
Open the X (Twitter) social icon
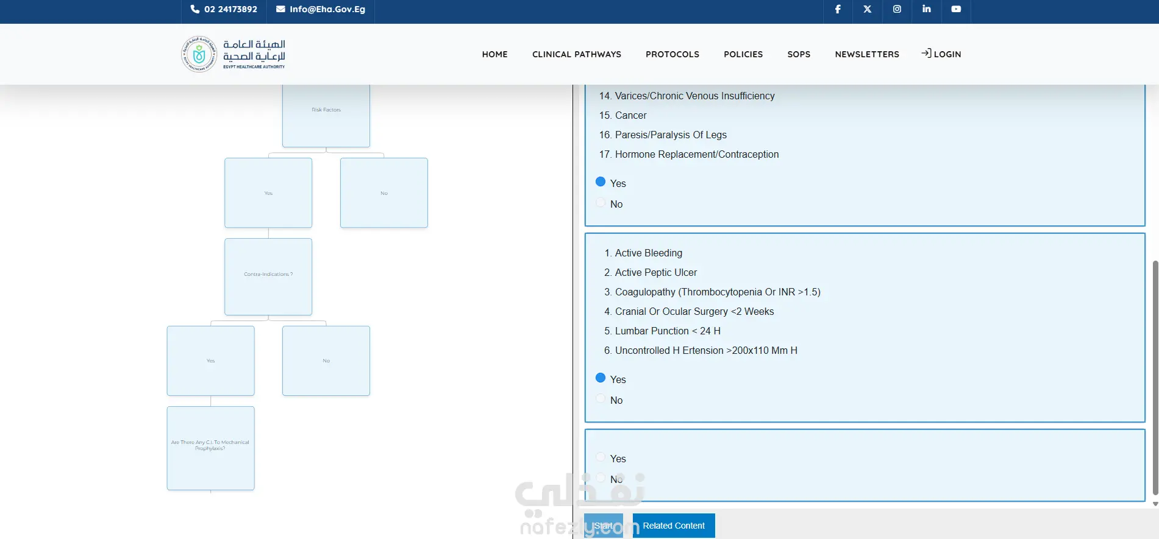click(x=867, y=9)
